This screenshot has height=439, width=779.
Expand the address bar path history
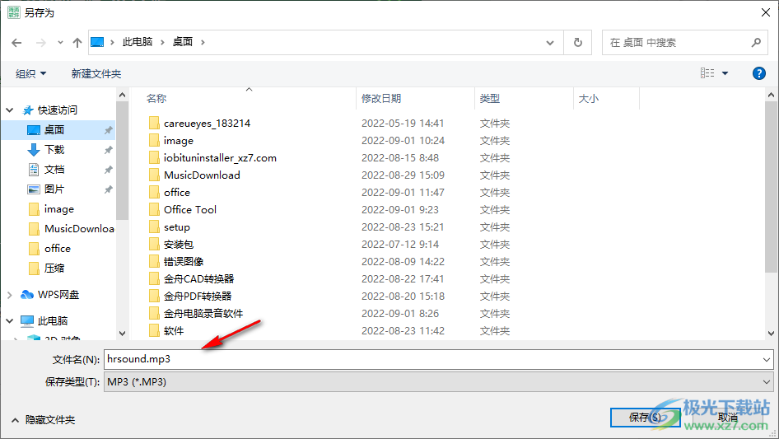[x=550, y=43]
